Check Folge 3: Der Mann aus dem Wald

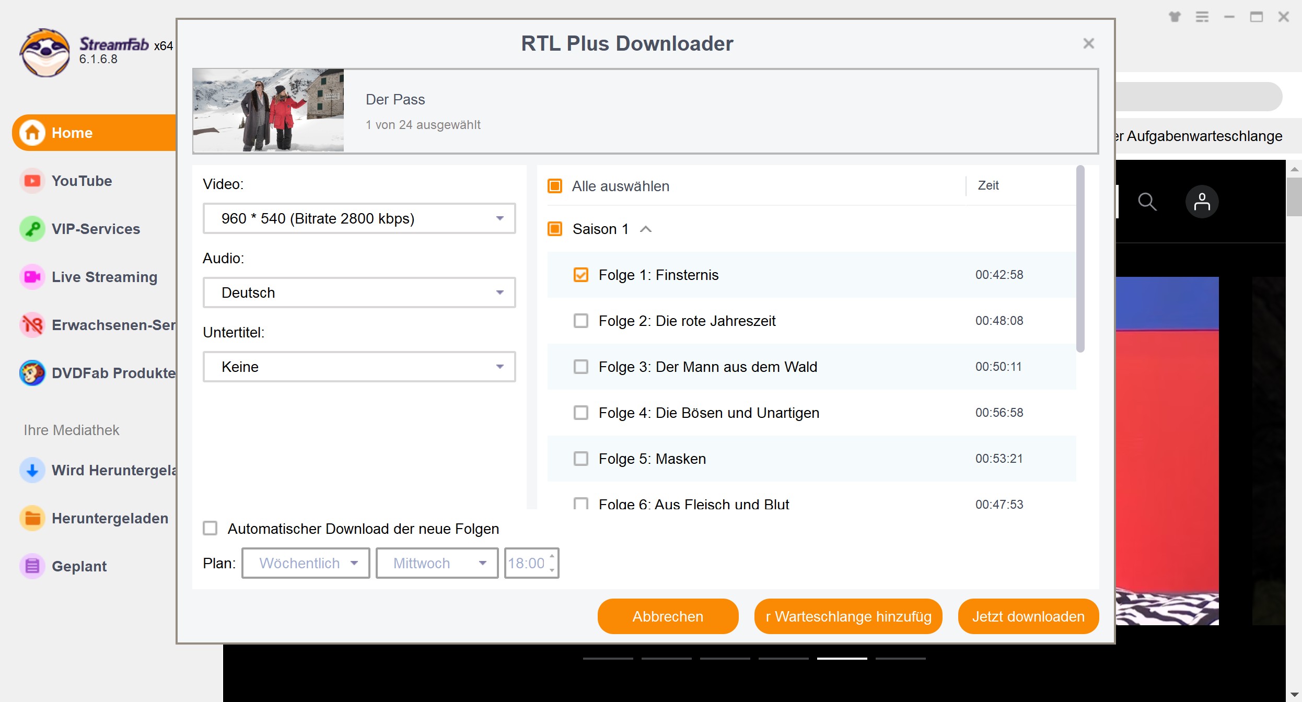click(x=581, y=367)
